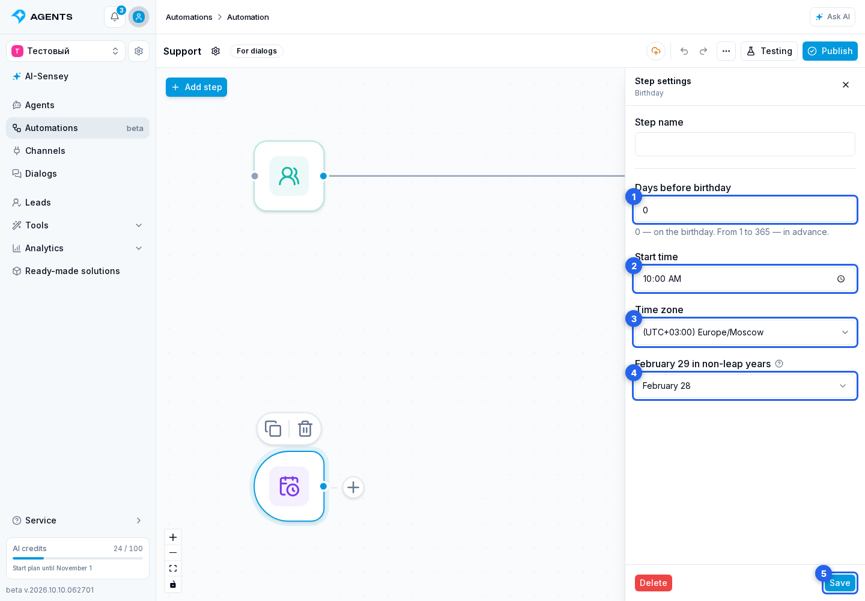Open the clock time picker
Image resolution: width=865 pixels, height=601 pixels.
click(x=841, y=279)
